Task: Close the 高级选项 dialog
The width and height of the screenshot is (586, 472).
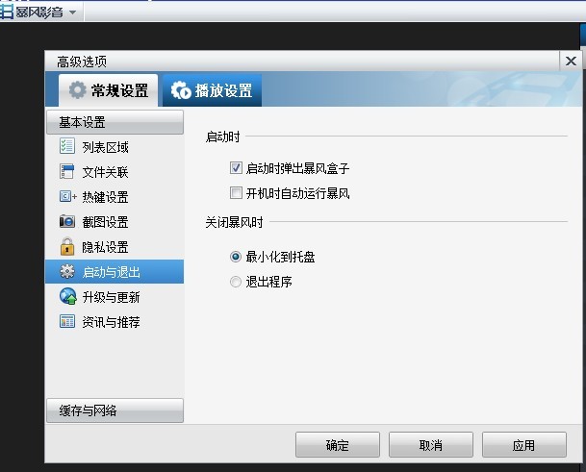Action: [571, 61]
